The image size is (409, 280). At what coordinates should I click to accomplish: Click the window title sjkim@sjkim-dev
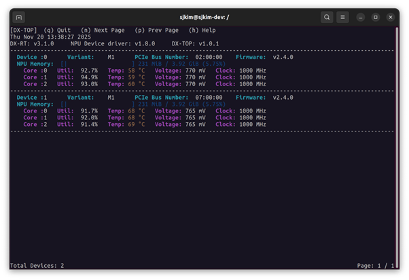coord(204,18)
